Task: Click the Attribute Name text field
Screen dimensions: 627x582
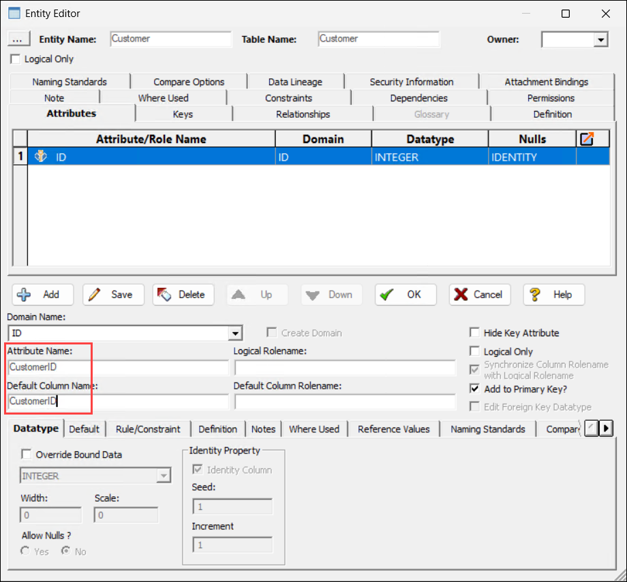Action: coord(118,368)
